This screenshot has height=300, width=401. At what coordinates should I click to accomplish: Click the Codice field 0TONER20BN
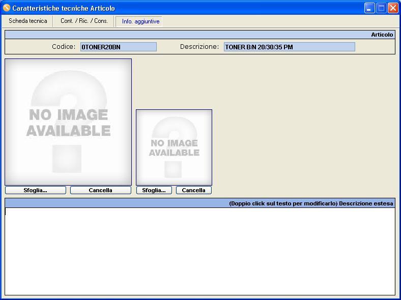pyautogui.click(x=119, y=47)
